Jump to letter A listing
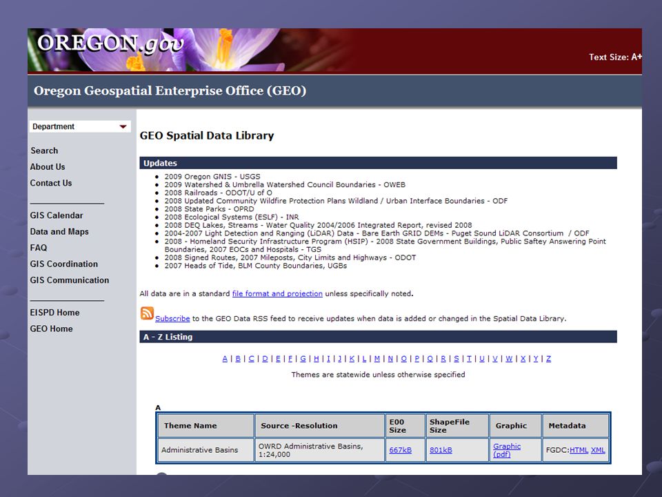 pos(225,358)
